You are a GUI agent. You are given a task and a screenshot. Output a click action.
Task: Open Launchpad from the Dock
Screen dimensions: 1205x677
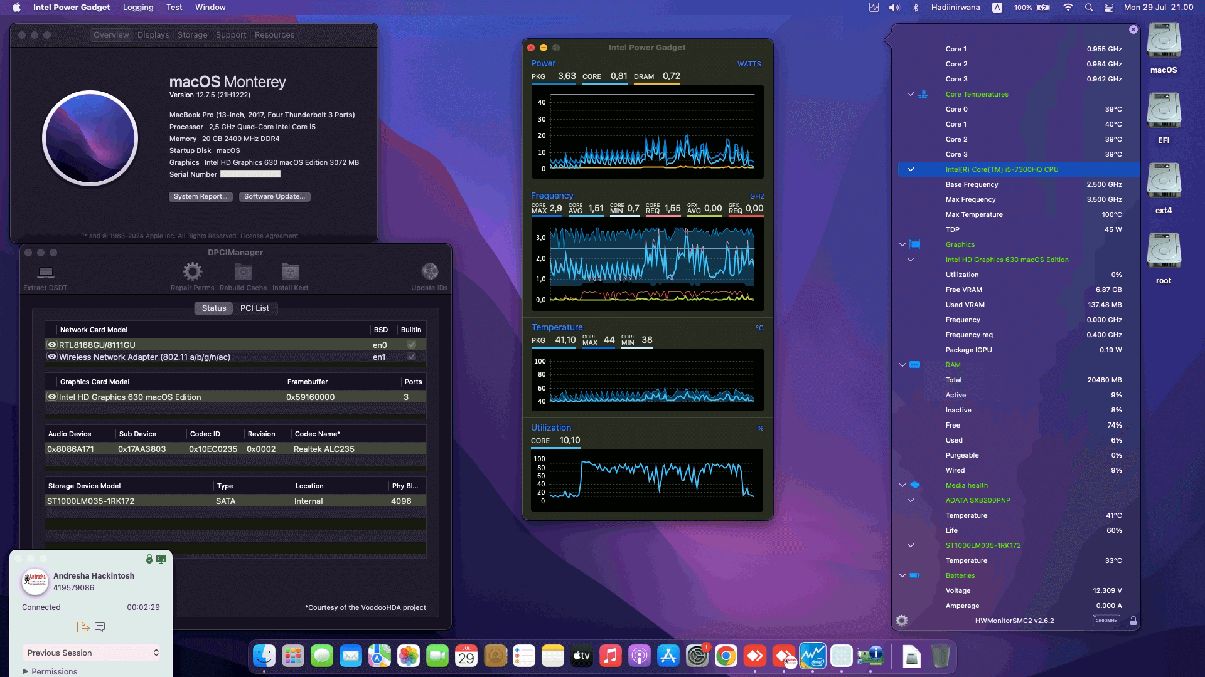[x=293, y=656]
